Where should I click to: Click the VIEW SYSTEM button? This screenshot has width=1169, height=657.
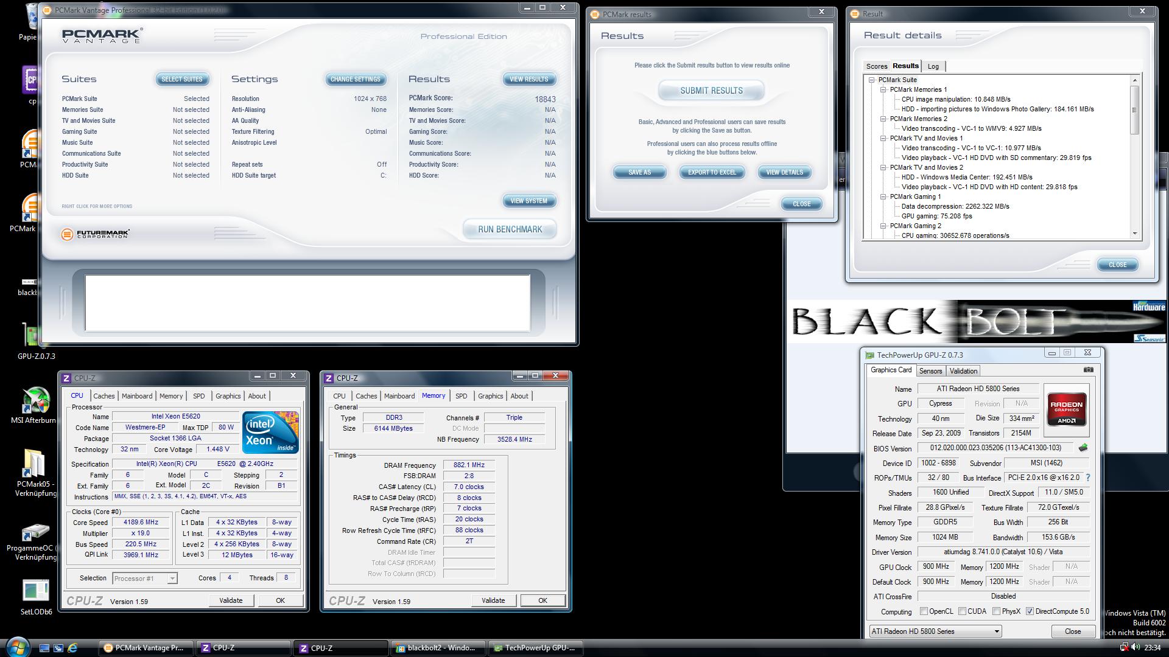(528, 201)
